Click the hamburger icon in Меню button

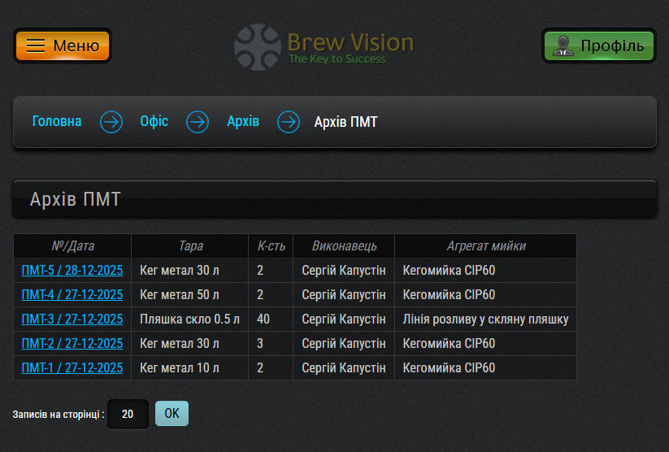click(36, 46)
